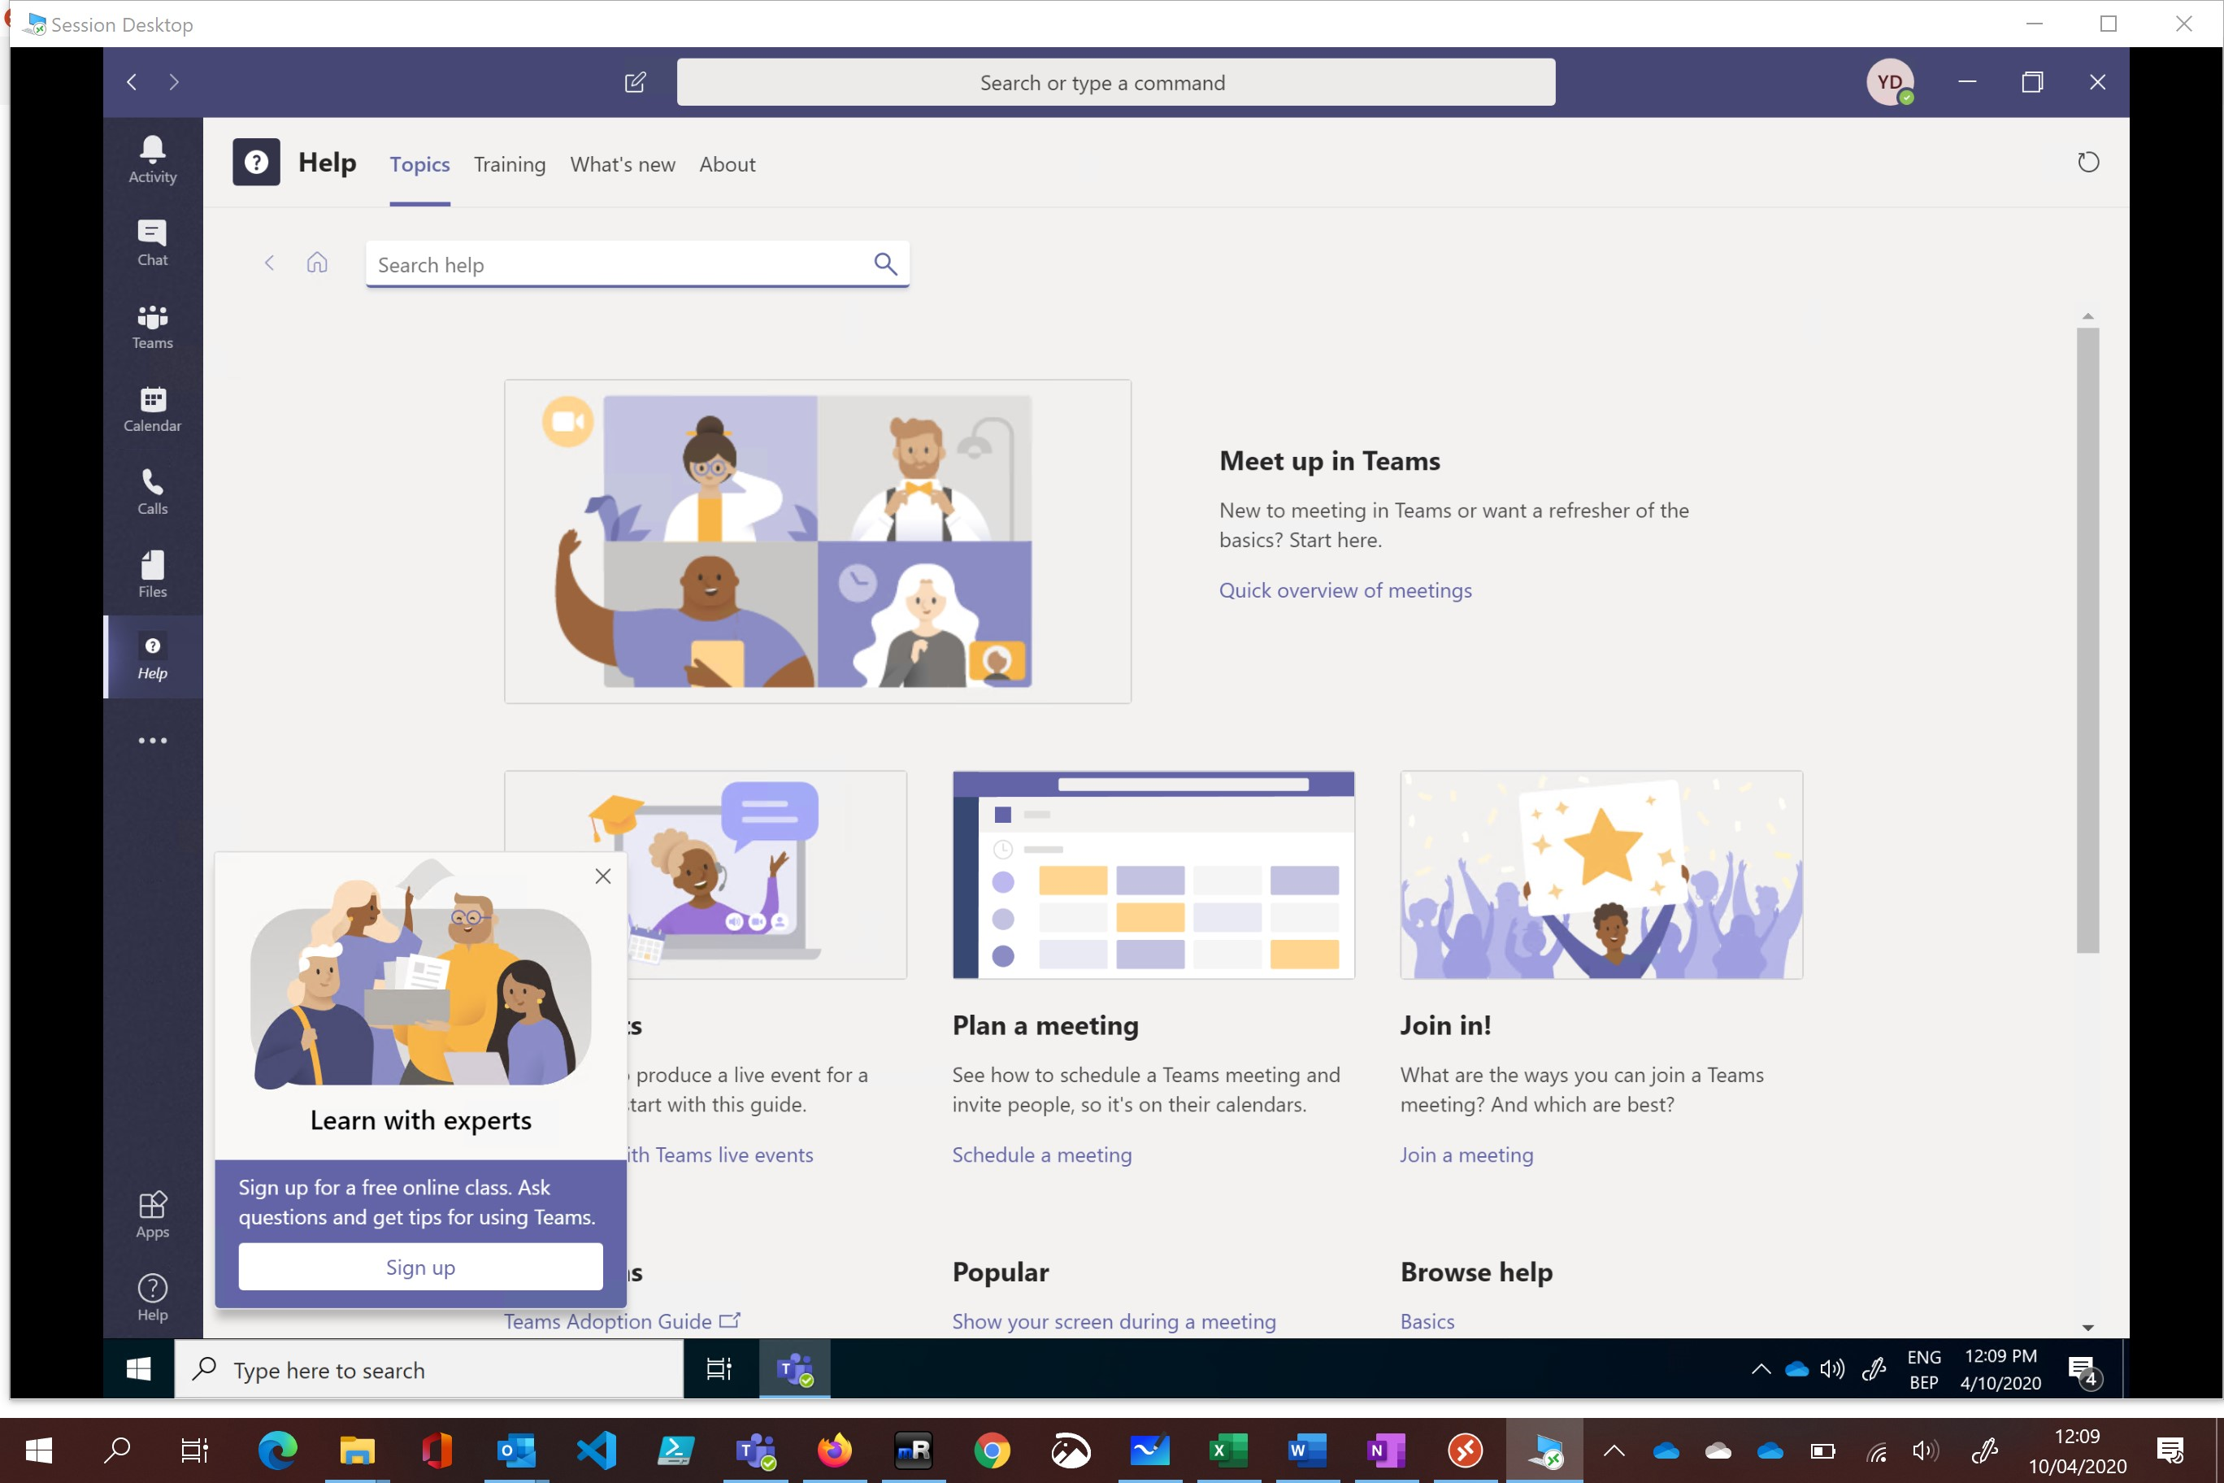This screenshot has height=1483, width=2224.
Task: Open Calls in the Teams sidebar
Action: [x=152, y=492]
